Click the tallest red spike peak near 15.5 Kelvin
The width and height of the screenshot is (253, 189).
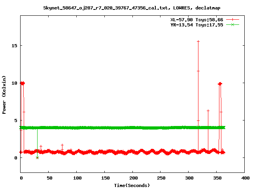click(x=198, y=41)
